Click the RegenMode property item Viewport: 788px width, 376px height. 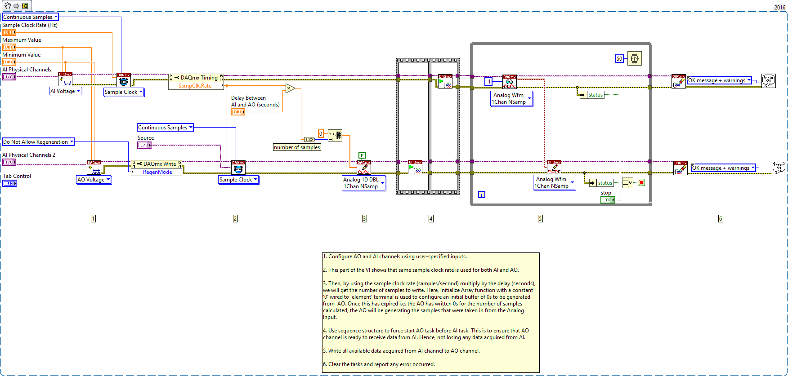click(x=157, y=172)
